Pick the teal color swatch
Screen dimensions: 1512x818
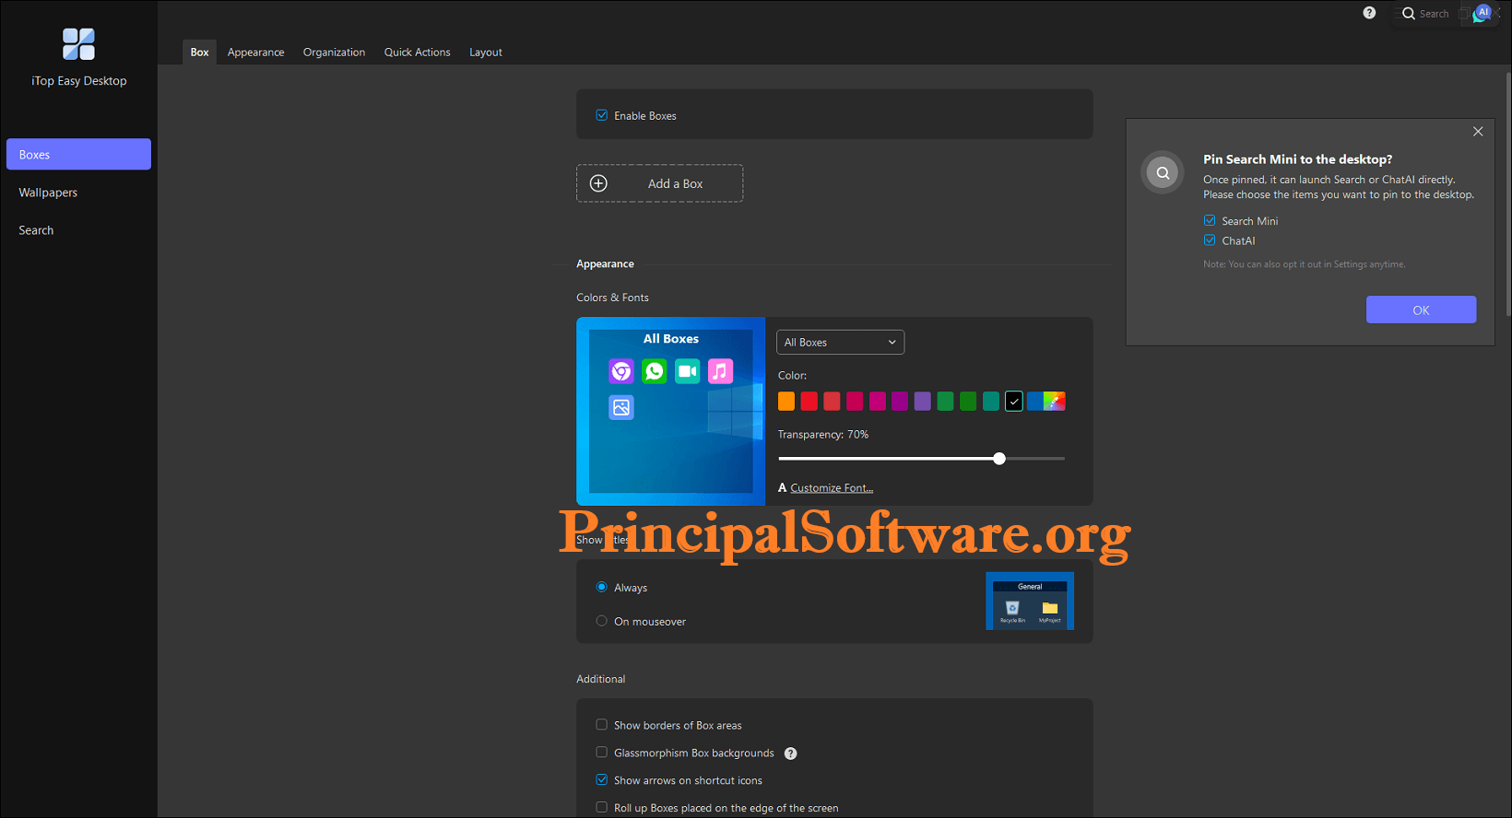click(x=990, y=401)
